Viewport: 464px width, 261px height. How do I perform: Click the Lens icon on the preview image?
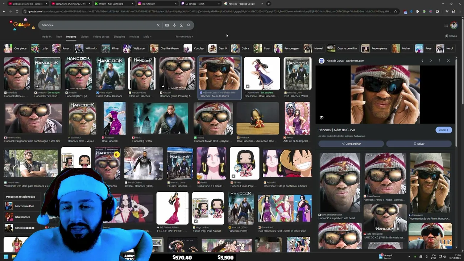(322, 118)
